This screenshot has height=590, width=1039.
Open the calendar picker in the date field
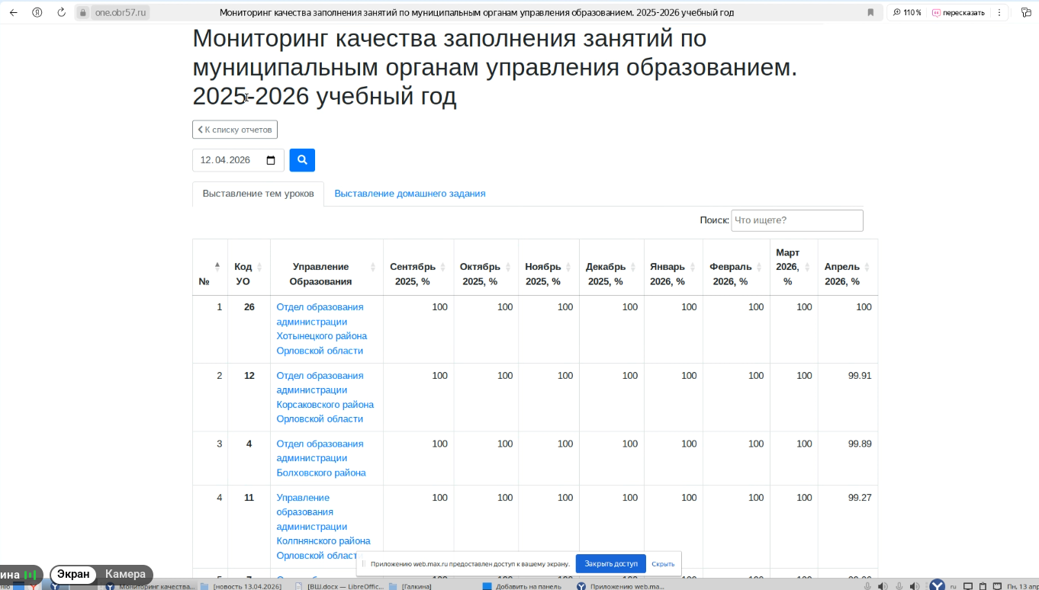271,160
